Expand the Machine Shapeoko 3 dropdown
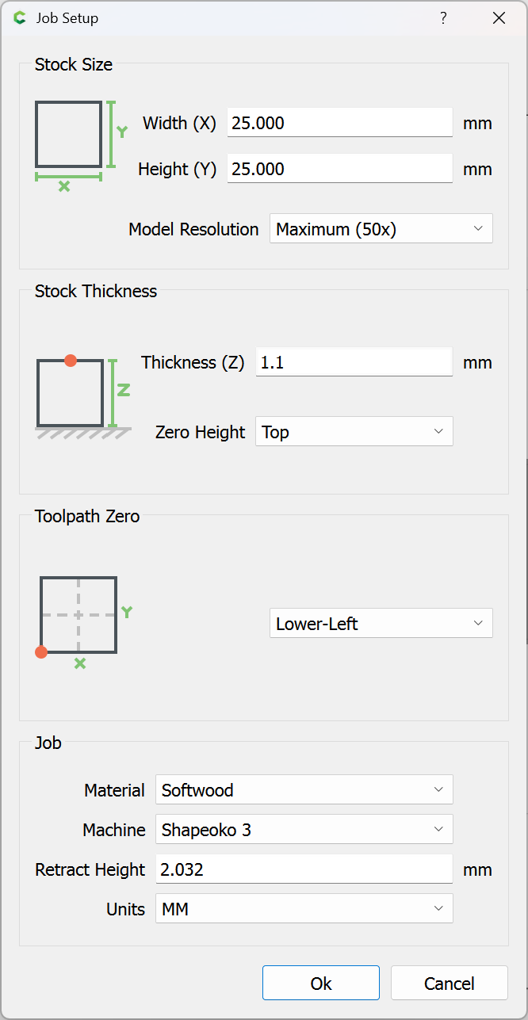528x1020 pixels. tap(304, 830)
